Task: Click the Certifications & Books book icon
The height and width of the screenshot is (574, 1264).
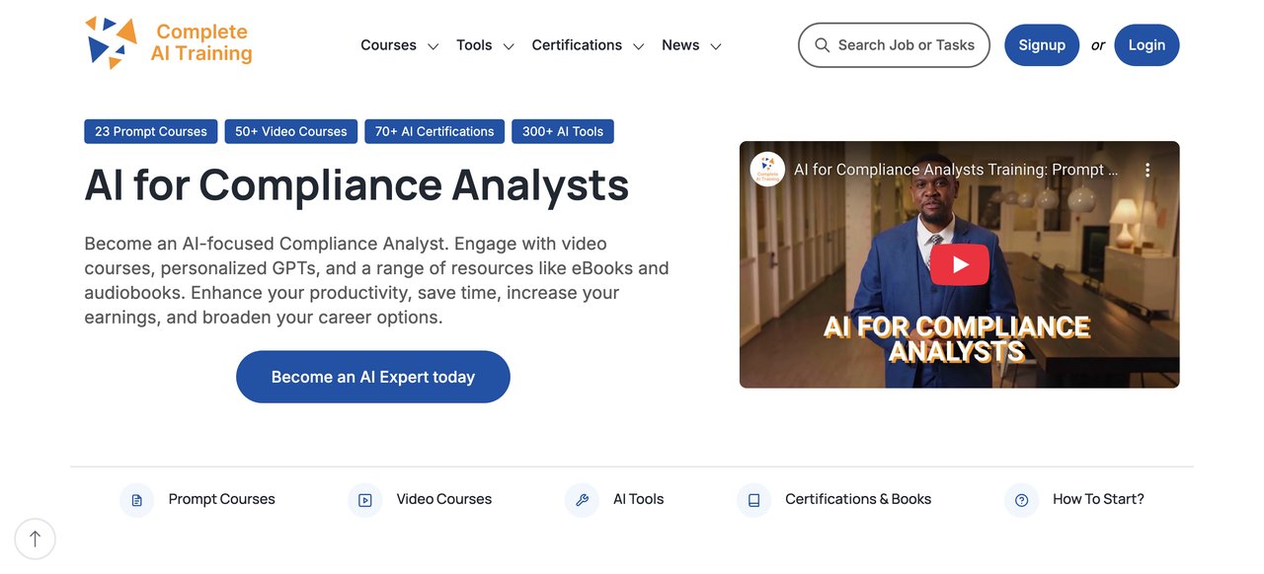Action: pos(753,500)
